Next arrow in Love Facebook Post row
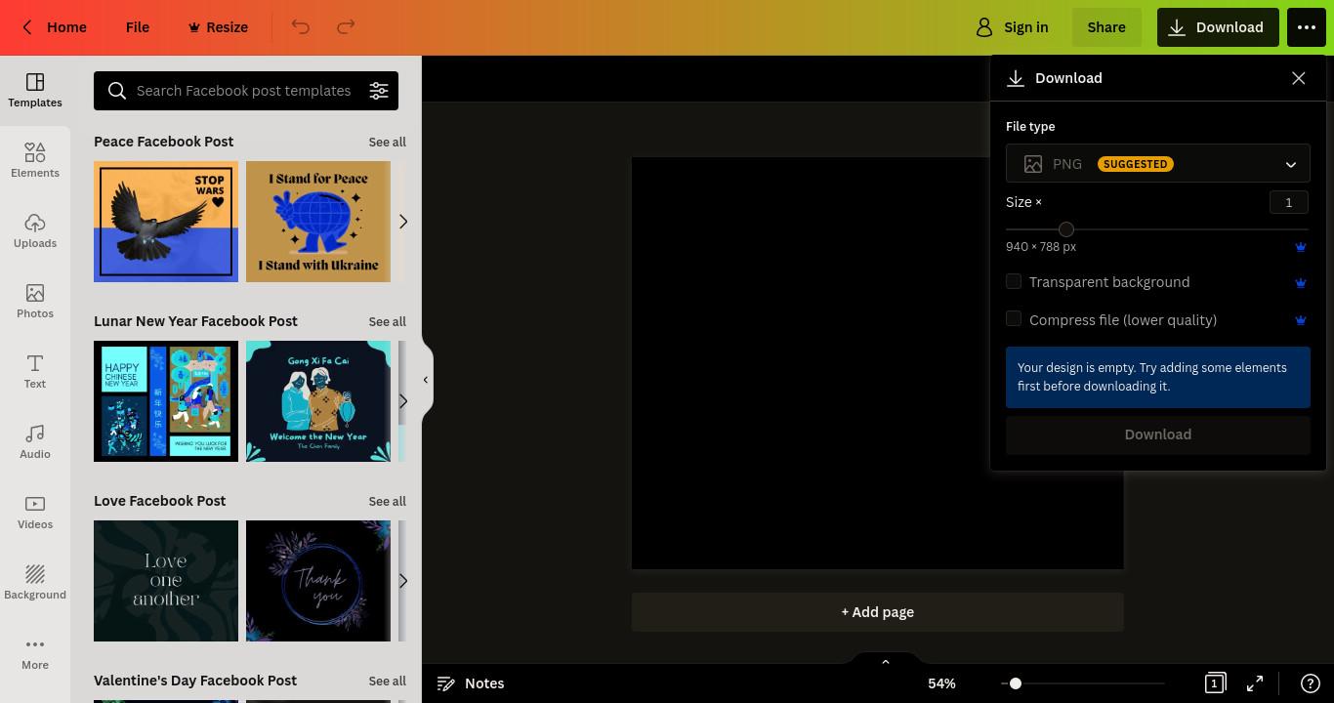Screen dimensions: 1334x703 point(402,581)
